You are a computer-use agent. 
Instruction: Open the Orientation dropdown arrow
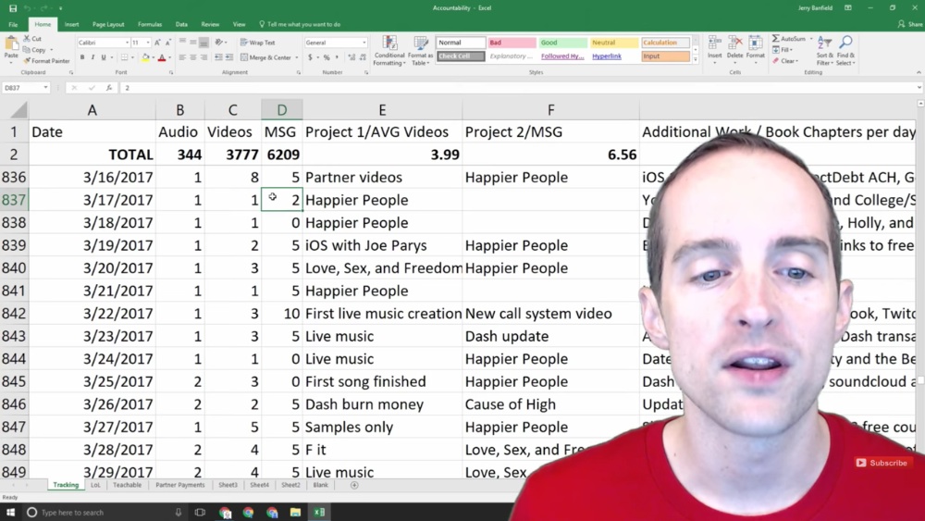[x=227, y=43]
